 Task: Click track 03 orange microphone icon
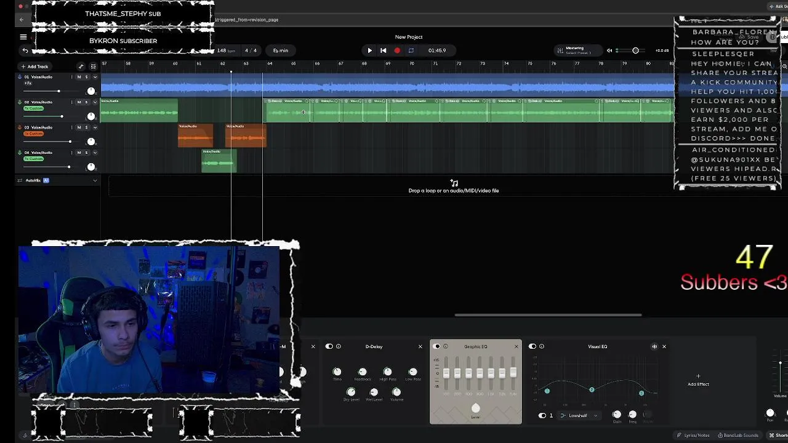[x=20, y=127]
